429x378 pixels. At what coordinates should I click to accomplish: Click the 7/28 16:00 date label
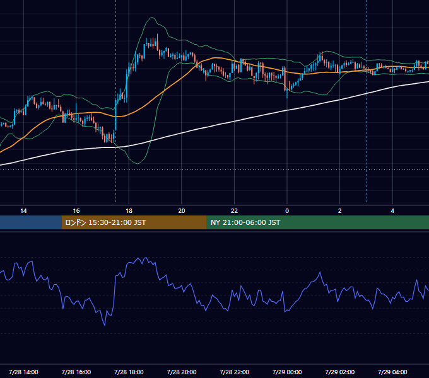(x=76, y=372)
